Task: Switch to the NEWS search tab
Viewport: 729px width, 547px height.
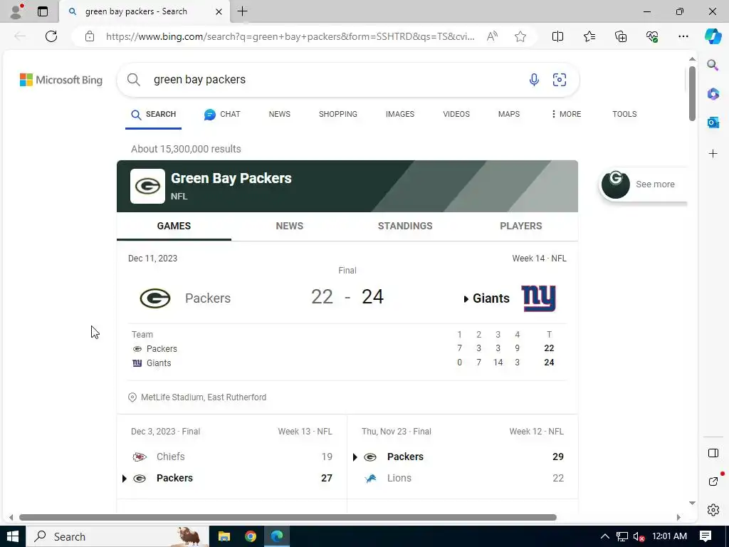Action: click(x=279, y=115)
